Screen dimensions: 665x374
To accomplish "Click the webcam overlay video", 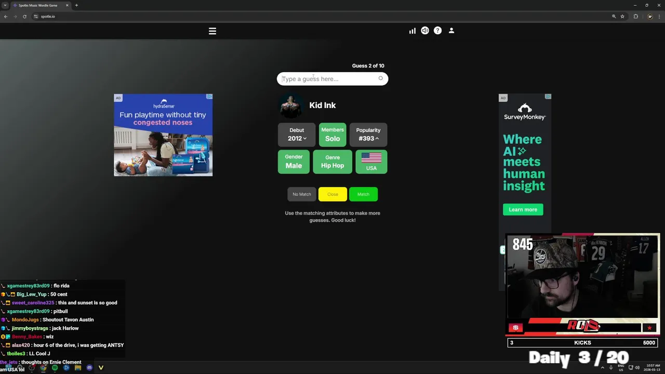I will click(x=582, y=276).
